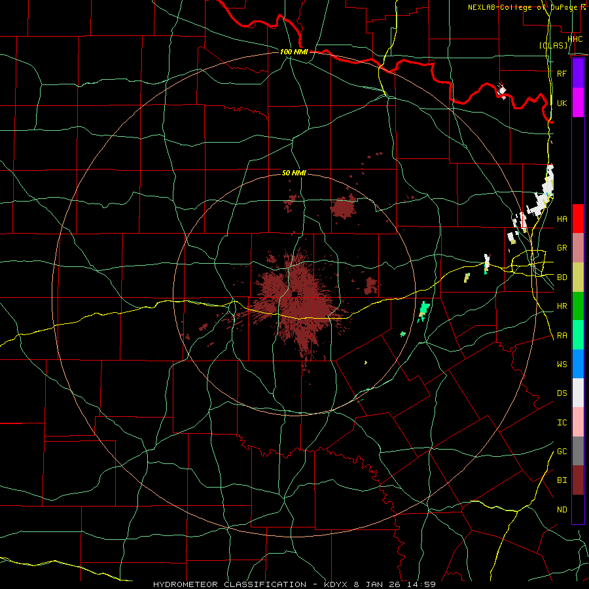This screenshot has width=589, height=589.
Task: Click the 'UK' legend label
Action: pyautogui.click(x=562, y=103)
